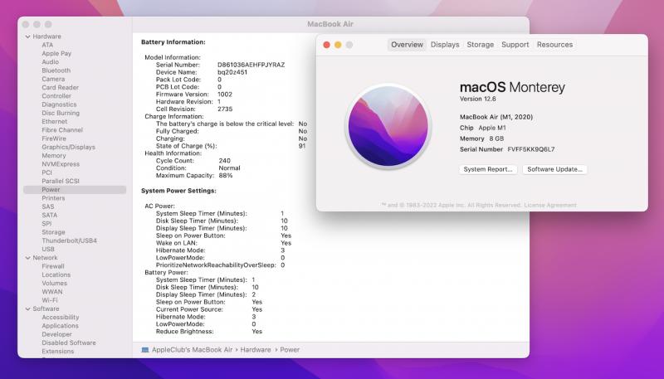The width and height of the screenshot is (664, 379).
Task: Click the System Report button
Action: pyautogui.click(x=488, y=169)
